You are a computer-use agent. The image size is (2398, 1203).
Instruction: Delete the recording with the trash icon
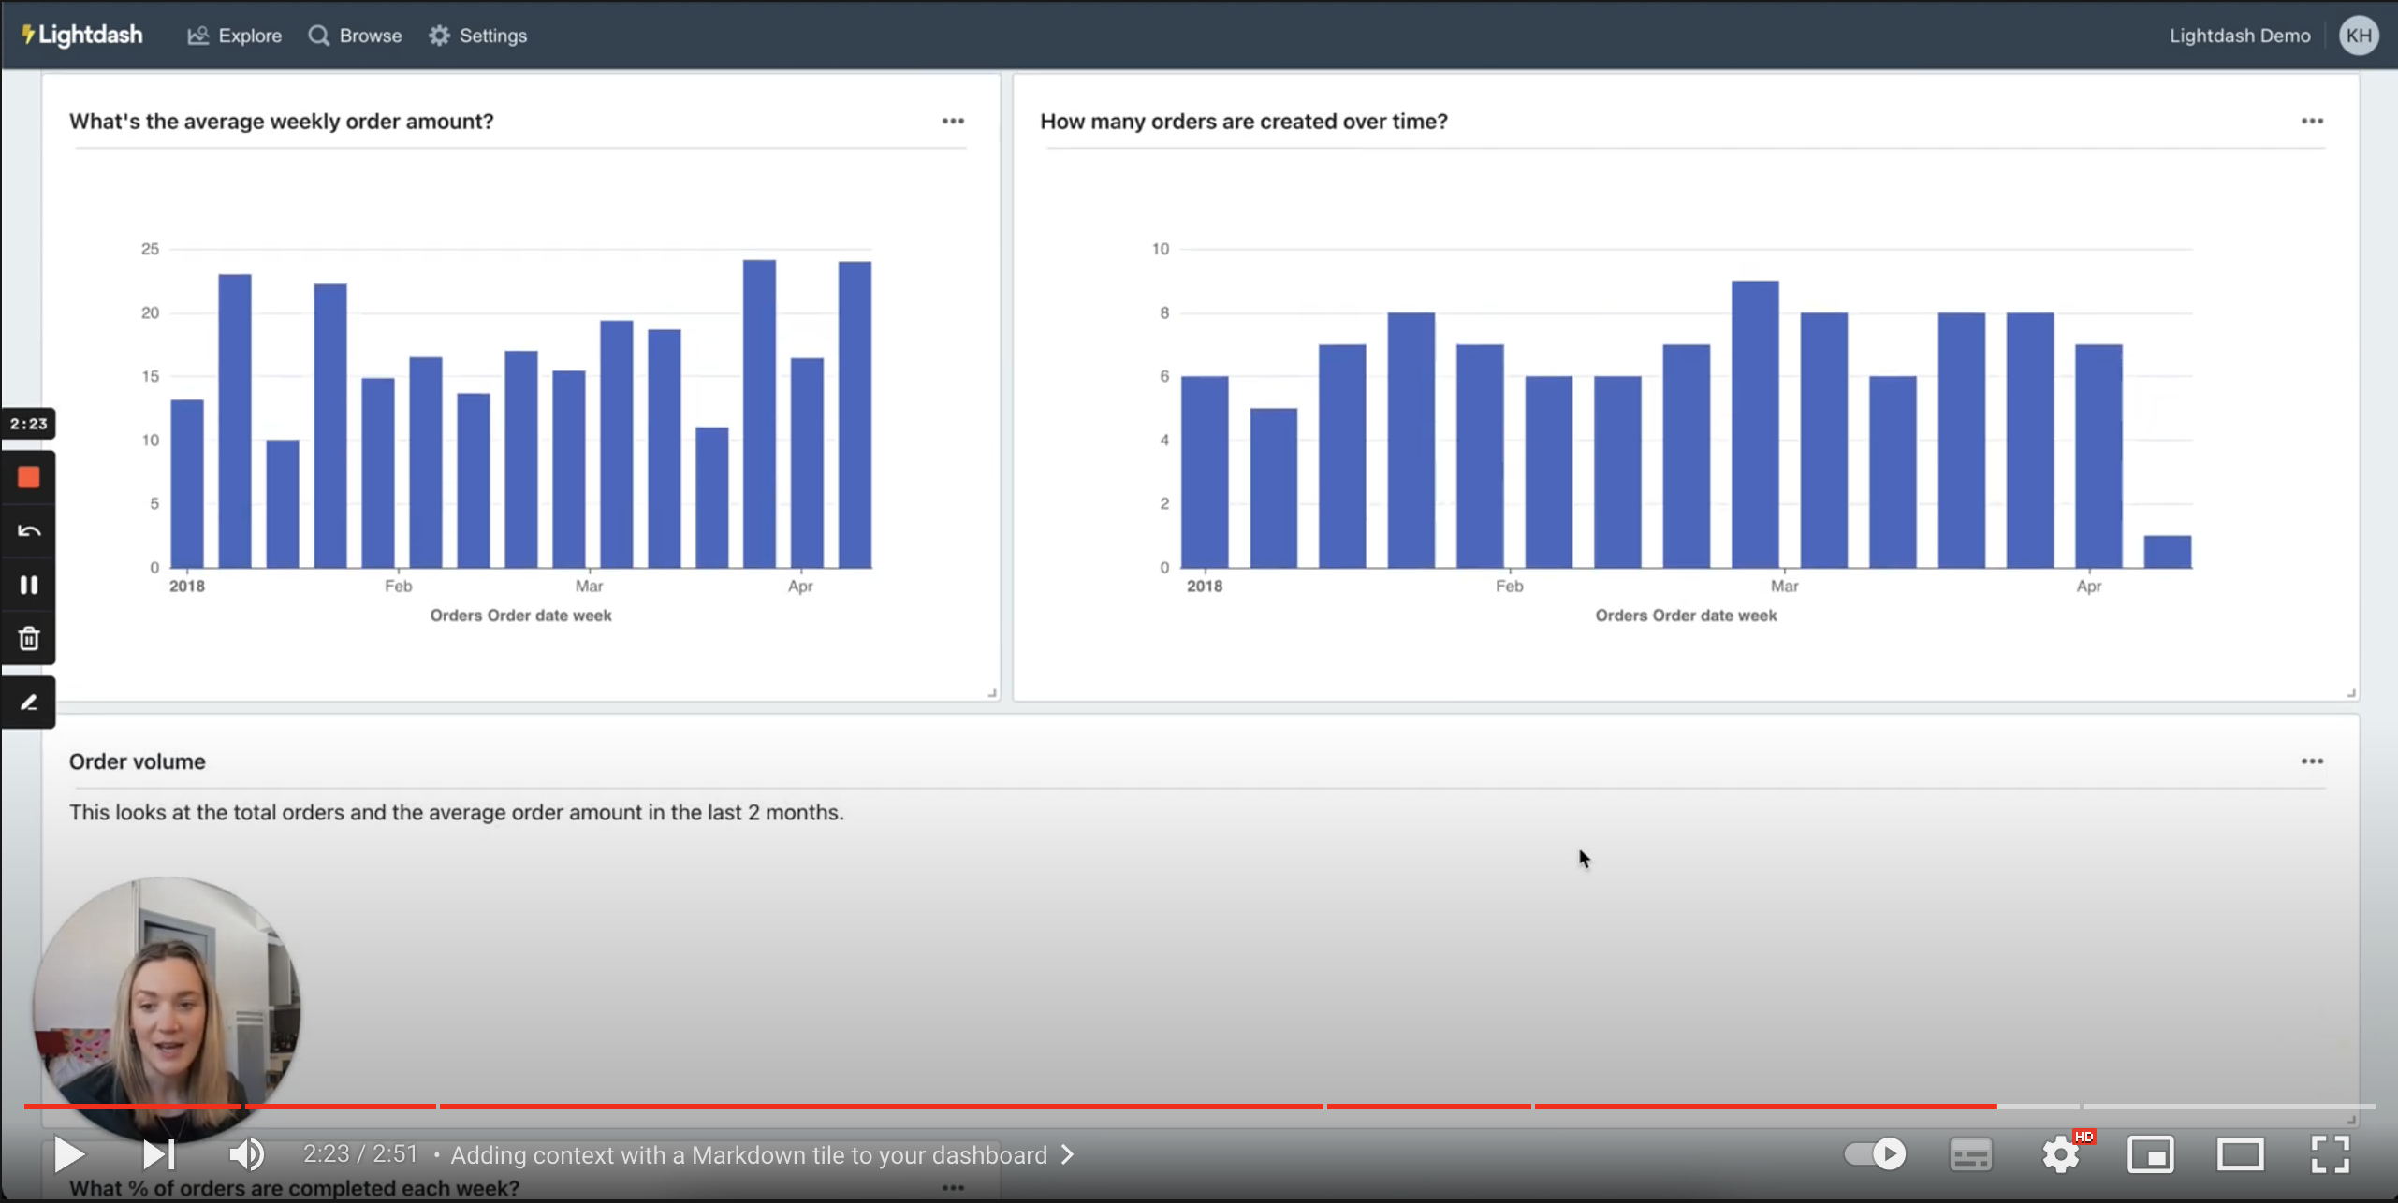pos(28,638)
